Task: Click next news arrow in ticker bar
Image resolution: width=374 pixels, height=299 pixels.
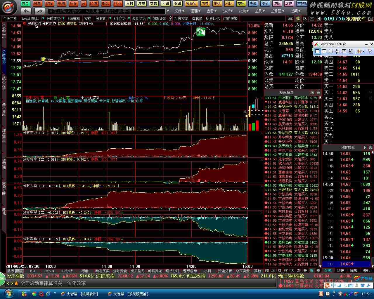Action: click(x=12, y=283)
